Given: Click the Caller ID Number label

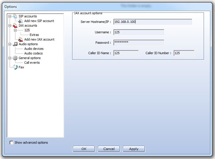Looking at the screenshot, I should [x=158, y=53].
